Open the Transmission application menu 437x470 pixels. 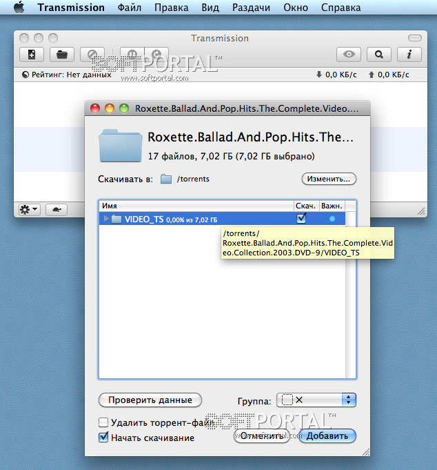click(71, 8)
